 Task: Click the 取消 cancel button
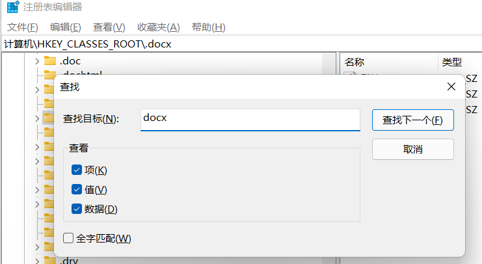point(412,149)
